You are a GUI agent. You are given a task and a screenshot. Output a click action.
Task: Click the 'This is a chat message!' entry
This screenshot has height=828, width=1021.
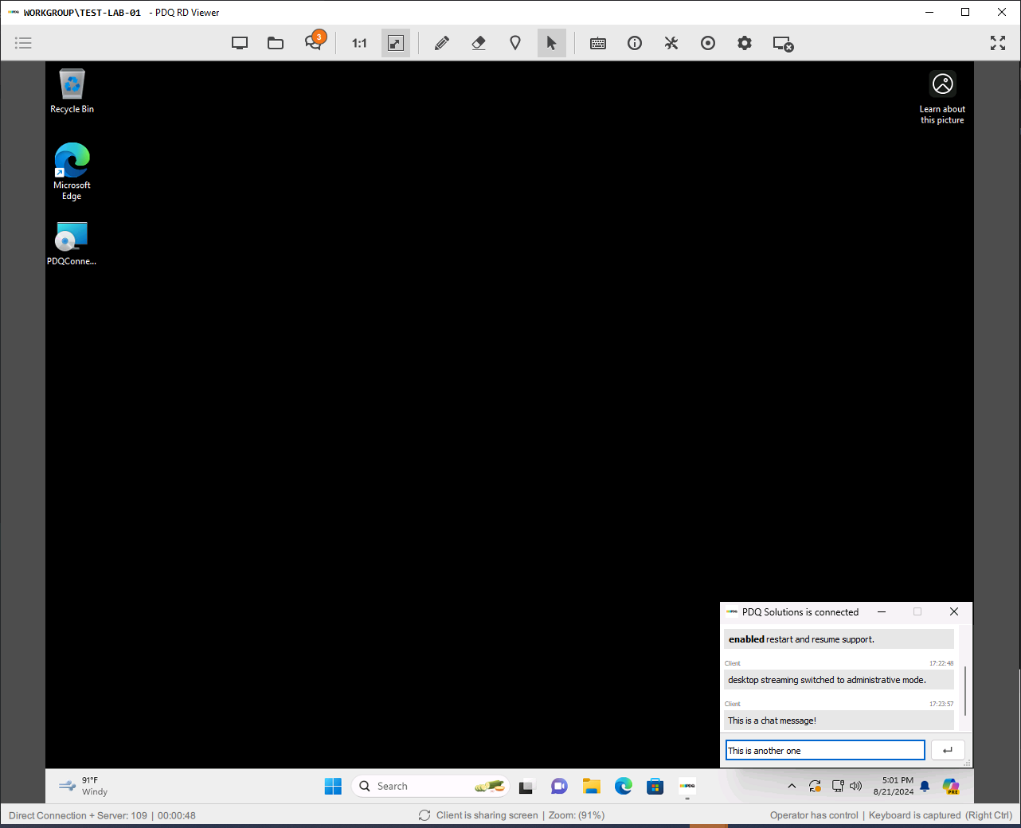[839, 721]
